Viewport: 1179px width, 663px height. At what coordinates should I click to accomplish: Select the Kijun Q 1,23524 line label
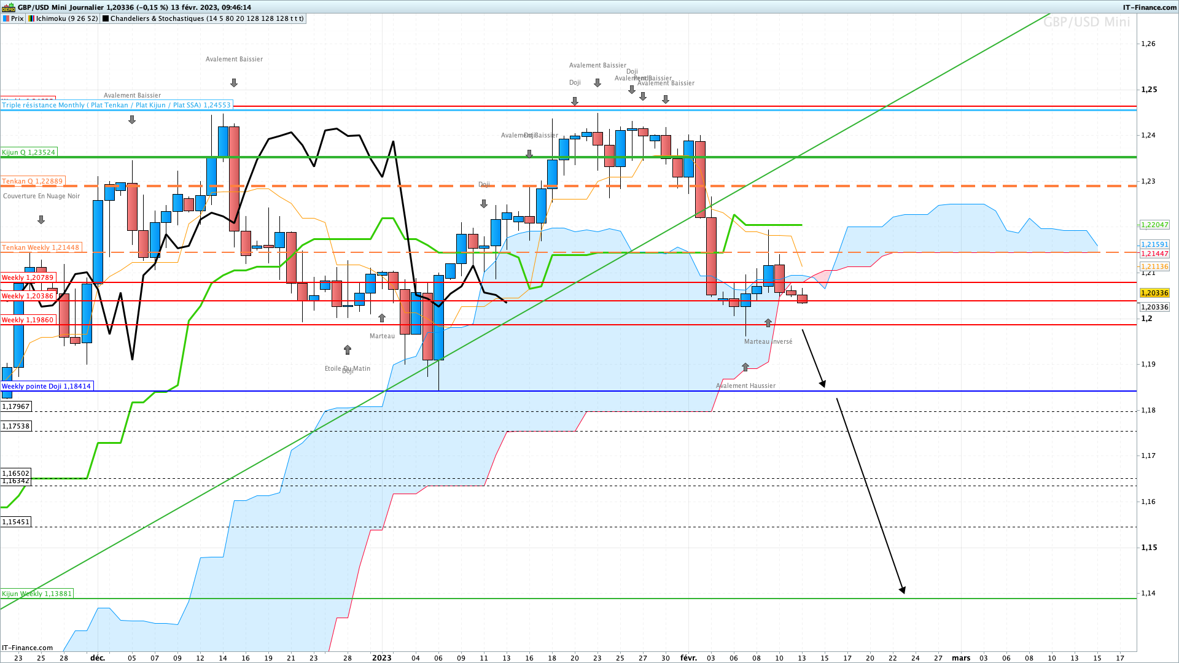tap(29, 152)
